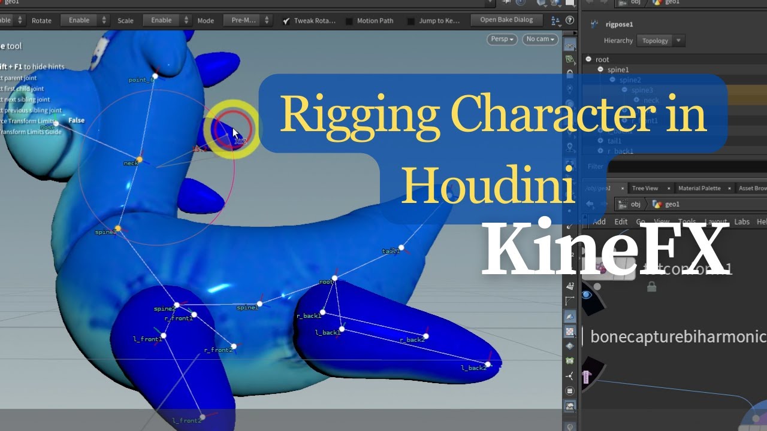Viewport: 767px width, 431px height.
Task: Select the l_back1 joint in viewport
Action: click(341, 330)
